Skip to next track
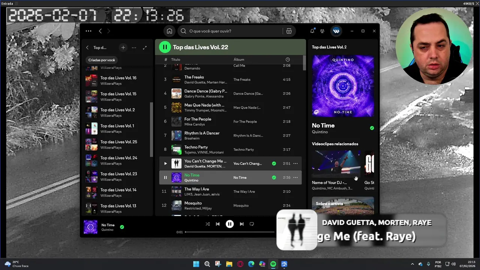This screenshot has width=480, height=270. click(x=241, y=224)
